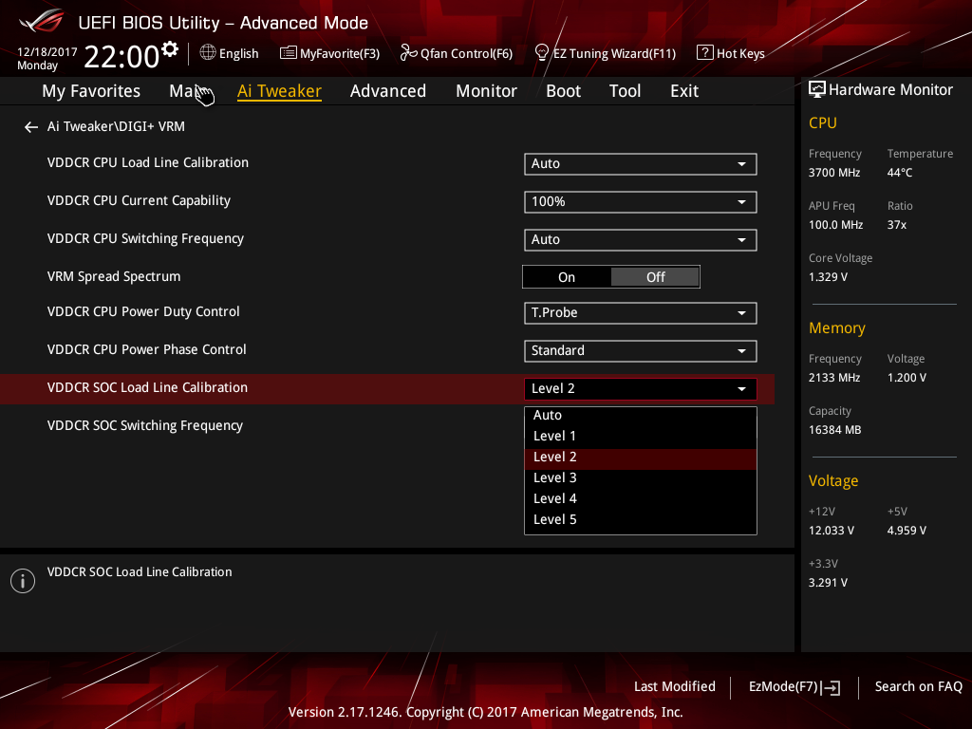This screenshot has width=972, height=729.
Task: Expand VDDCR CPU Load Line Calibration dropdown
Action: click(641, 164)
